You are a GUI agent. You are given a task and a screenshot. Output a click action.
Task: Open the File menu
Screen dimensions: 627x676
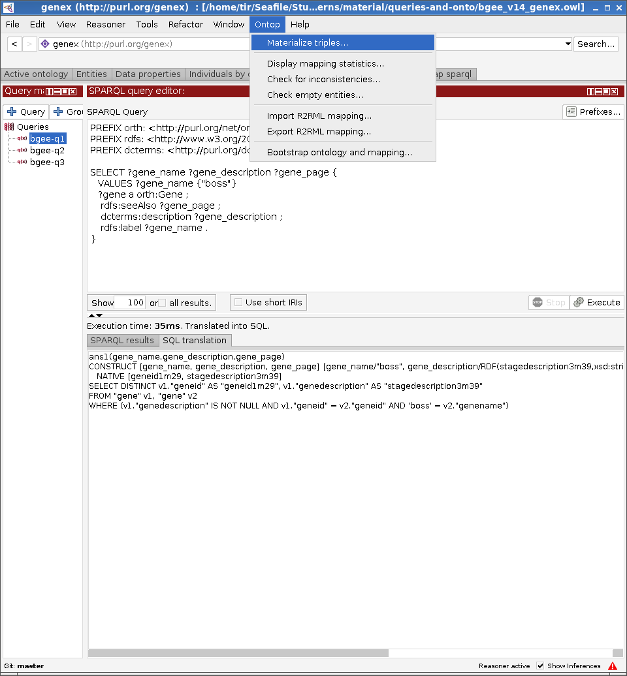12,25
